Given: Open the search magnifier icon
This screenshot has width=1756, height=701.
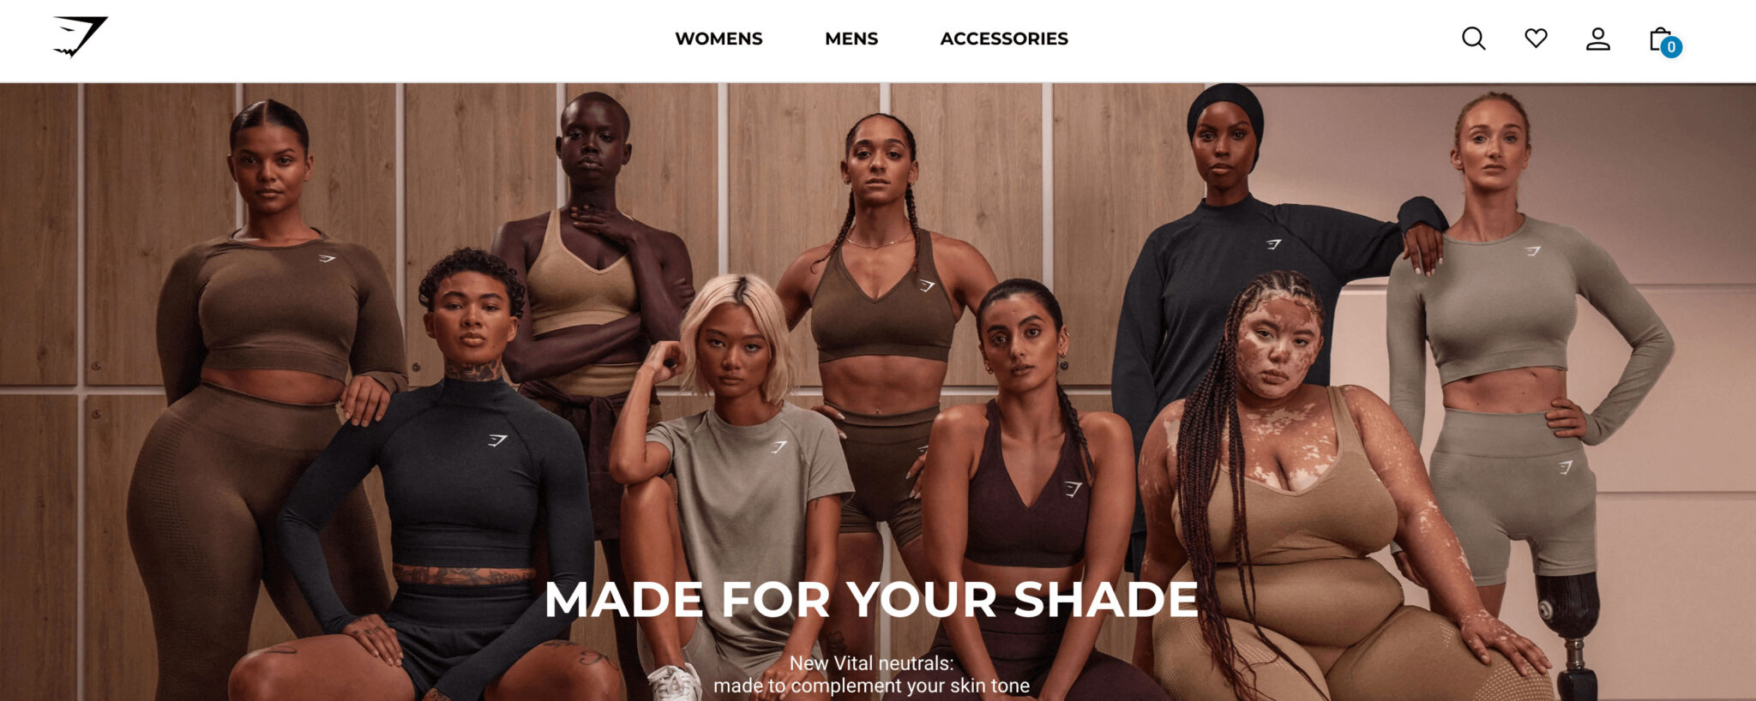Looking at the screenshot, I should coord(1473,39).
